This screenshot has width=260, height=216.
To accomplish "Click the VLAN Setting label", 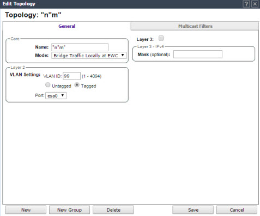I will [25, 75].
